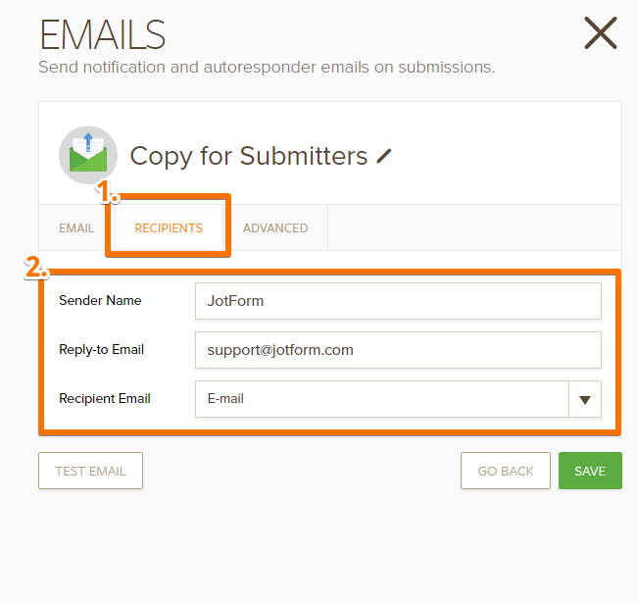The height and width of the screenshot is (602, 638).
Task: Focus the Reply-to Email input field
Action: (397, 350)
